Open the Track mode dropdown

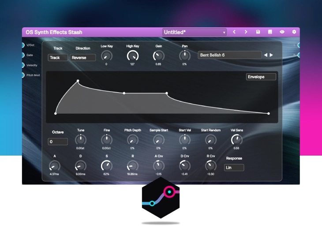pos(58,58)
